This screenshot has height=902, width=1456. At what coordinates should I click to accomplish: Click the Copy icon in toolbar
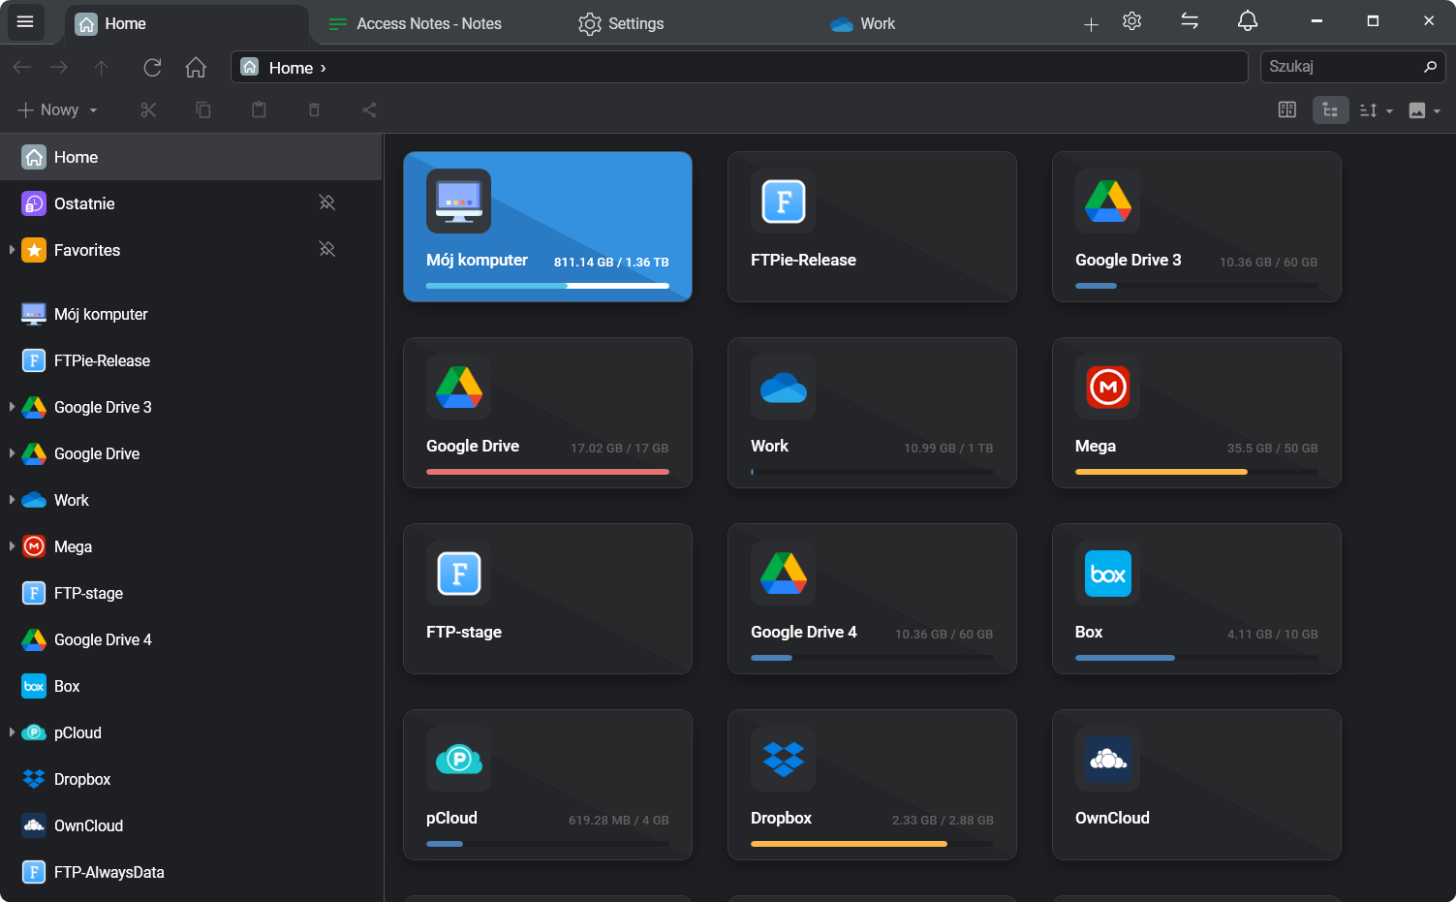203,109
